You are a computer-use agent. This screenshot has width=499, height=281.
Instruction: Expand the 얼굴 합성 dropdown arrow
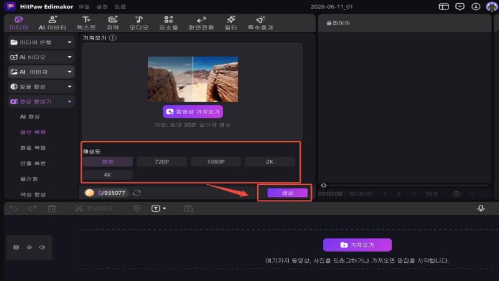[x=70, y=87]
